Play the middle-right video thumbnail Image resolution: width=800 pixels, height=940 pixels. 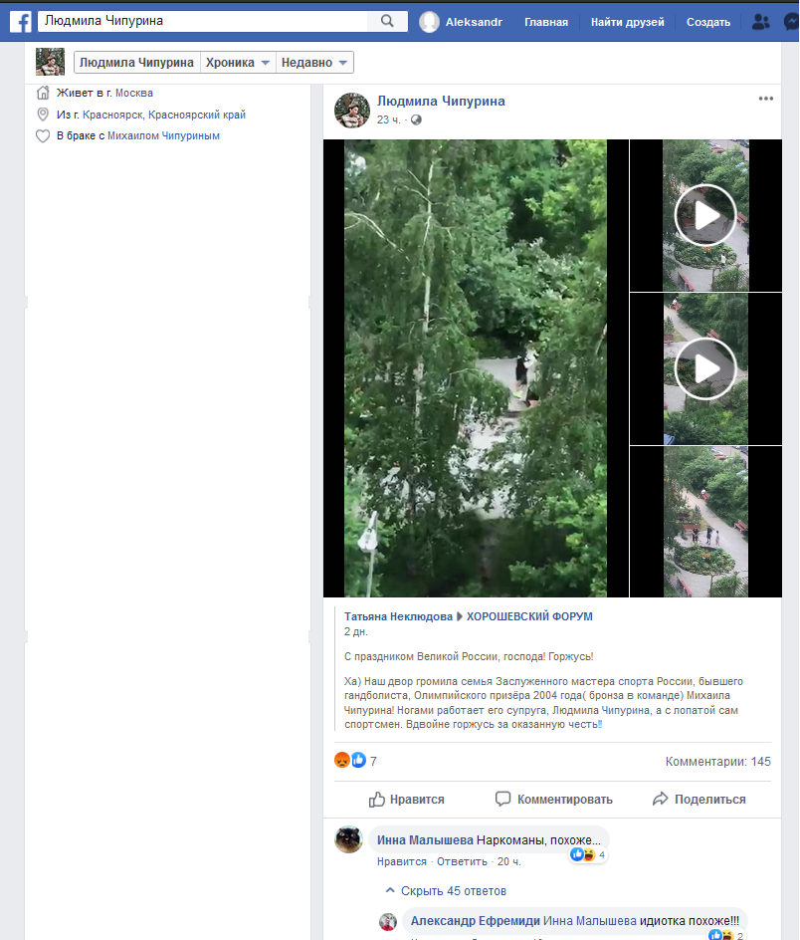tap(704, 368)
